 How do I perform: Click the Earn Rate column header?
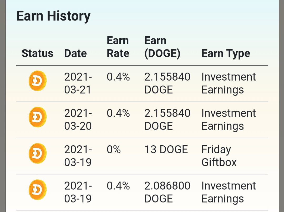pos(118,47)
